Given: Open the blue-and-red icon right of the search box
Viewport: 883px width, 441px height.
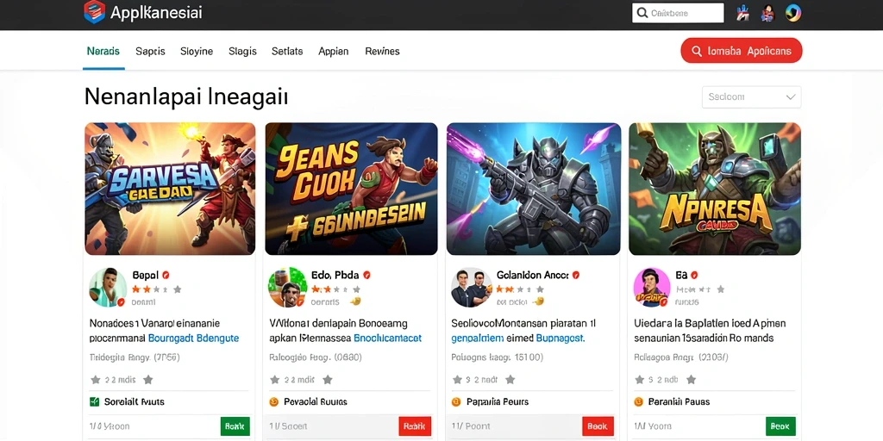Looking at the screenshot, I should click(742, 13).
